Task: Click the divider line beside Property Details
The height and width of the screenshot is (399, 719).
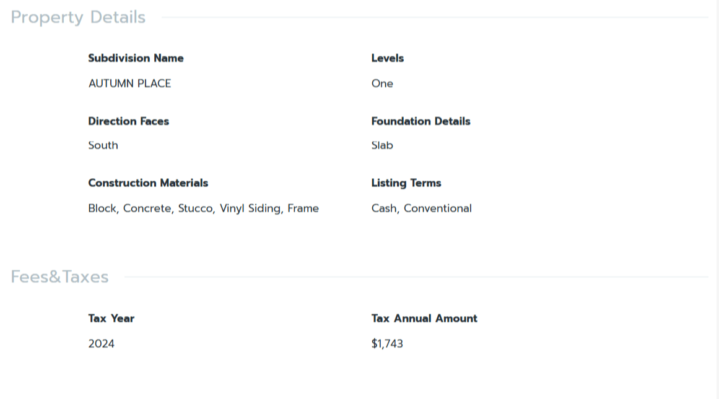Action: coord(434,17)
